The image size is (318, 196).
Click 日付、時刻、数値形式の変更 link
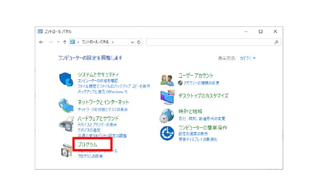click(202, 119)
